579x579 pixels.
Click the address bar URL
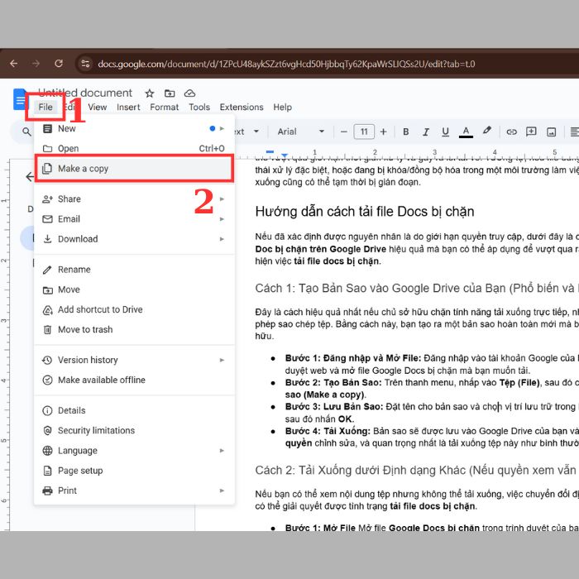pos(286,64)
